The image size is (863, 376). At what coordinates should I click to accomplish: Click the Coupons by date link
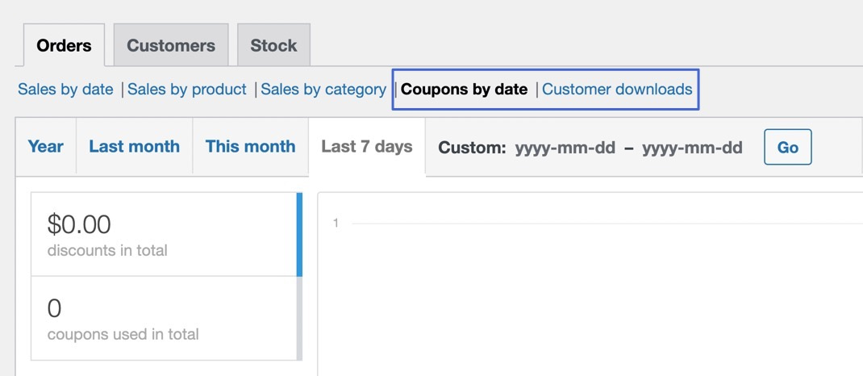[464, 90]
